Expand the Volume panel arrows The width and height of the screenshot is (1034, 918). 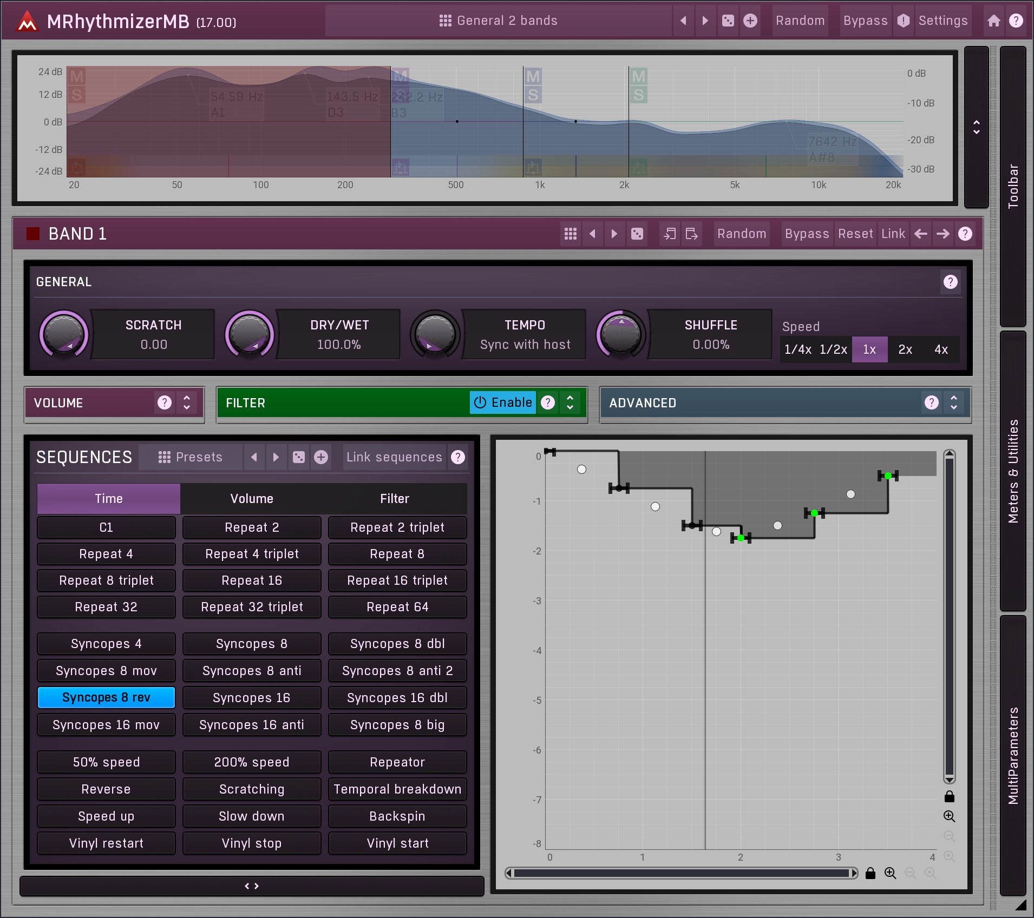(x=187, y=402)
